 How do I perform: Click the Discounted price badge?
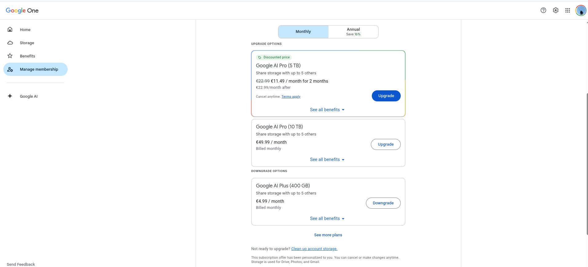(x=274, y=57)
